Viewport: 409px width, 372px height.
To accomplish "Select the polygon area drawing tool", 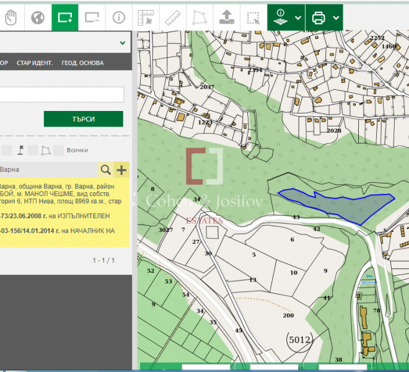I will 200,18.
